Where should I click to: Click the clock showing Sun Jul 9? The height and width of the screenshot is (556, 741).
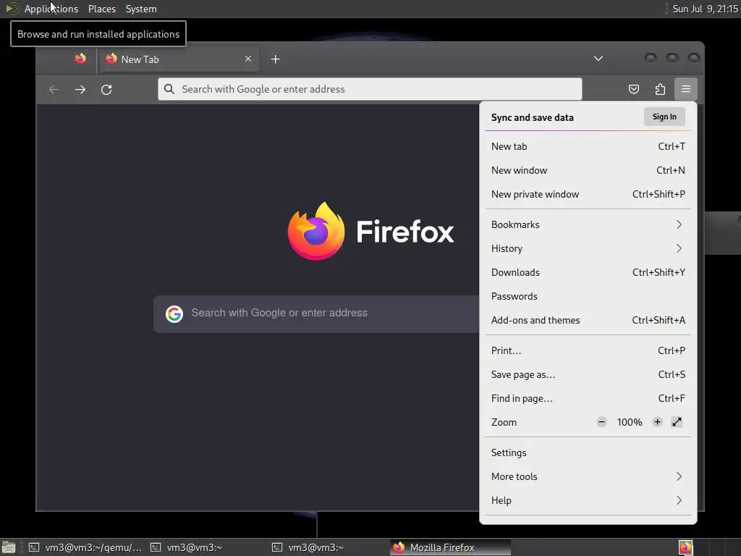(x=705, y=9)
